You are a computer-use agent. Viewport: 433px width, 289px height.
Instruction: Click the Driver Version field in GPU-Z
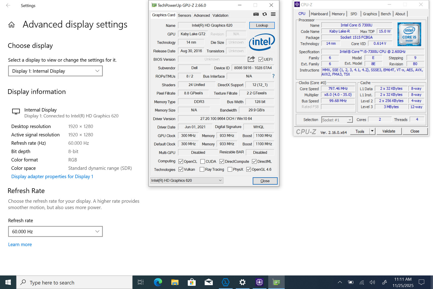click(x=226, y=118)
